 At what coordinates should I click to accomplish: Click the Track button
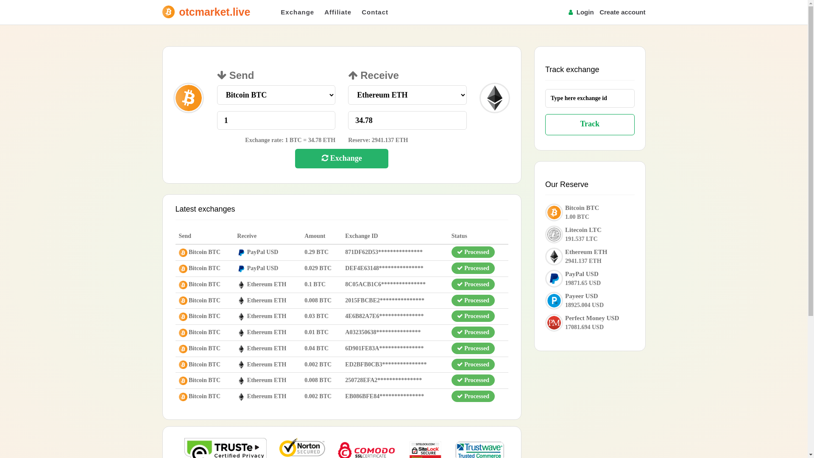(590, 125)
